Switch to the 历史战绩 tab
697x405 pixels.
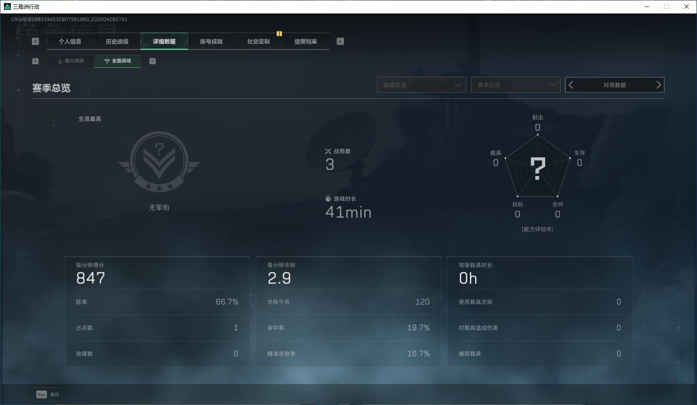(x=117, y=42)
